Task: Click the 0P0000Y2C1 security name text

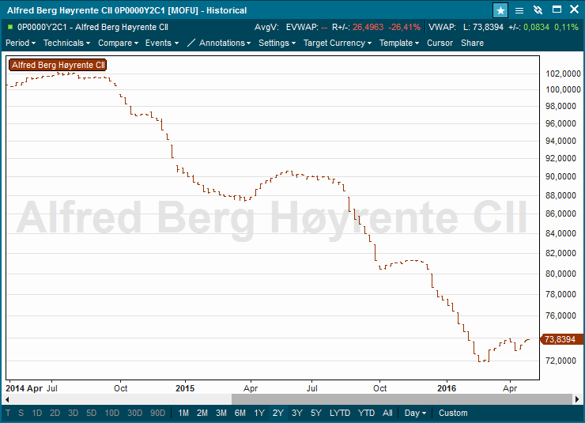Action: (x=93, y=27)
